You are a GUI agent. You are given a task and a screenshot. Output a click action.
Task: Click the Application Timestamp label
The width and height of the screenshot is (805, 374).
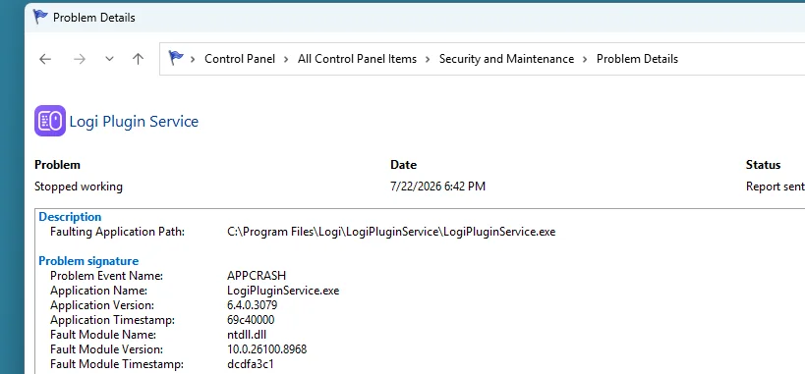coord(112,320)
